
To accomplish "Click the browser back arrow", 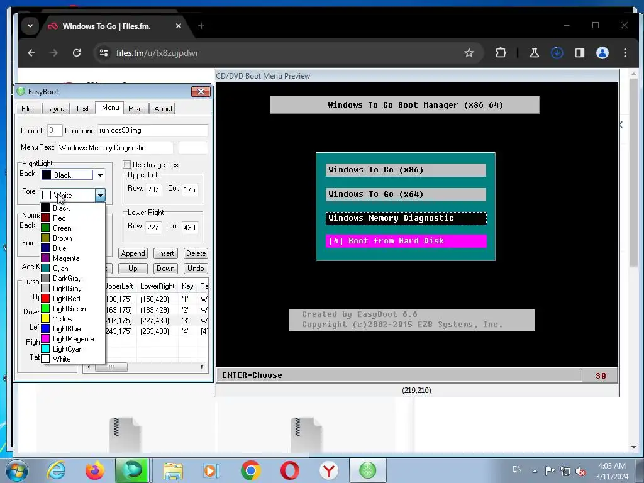I will (31, 53).
